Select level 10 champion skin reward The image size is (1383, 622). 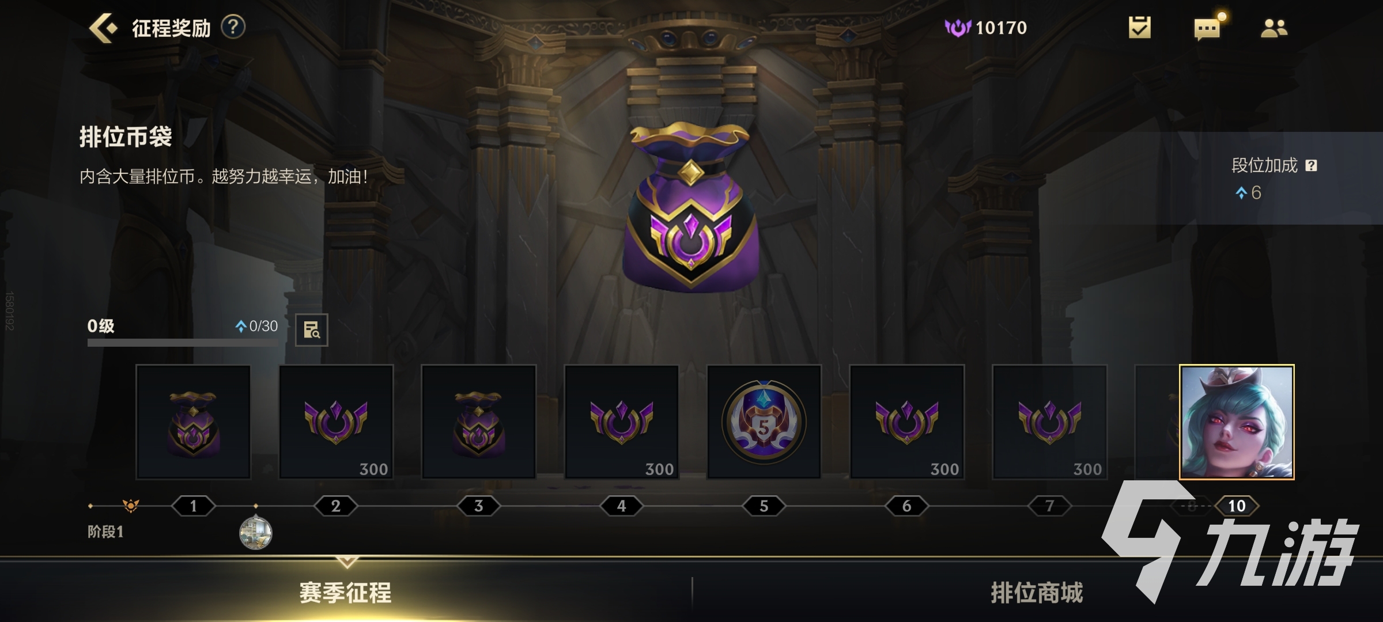point(1237,422)
